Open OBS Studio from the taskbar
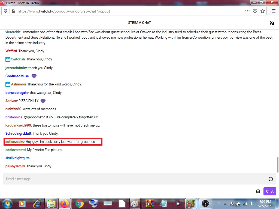Screen dimensions: 279x209 pyautogui.click(x=205, y=204)
